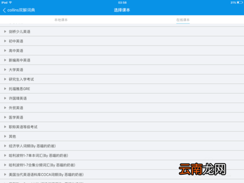The height and width of the screenshot is (183, 244).
Task: Select the 外贸英语 row text
Action: pos(16,108)
